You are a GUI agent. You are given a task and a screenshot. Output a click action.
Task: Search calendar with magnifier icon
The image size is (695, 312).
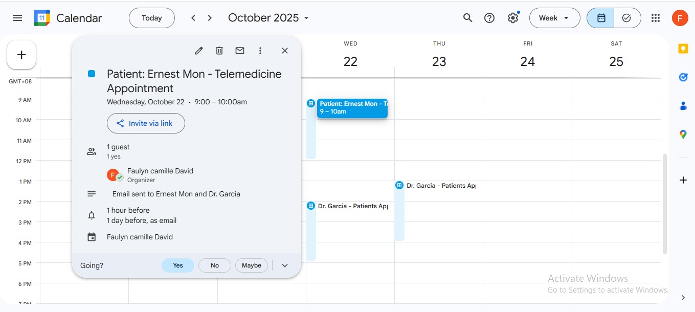467,18
